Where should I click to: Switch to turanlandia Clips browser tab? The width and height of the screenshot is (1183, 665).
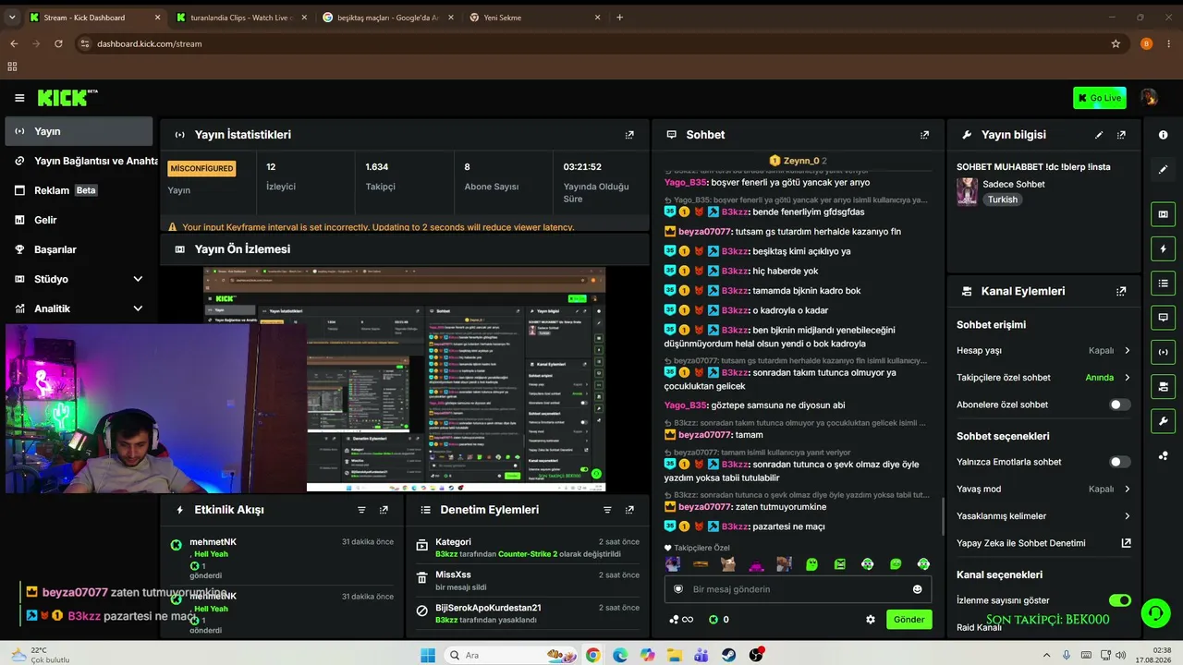pyautogui.click(x=242, y=18)
